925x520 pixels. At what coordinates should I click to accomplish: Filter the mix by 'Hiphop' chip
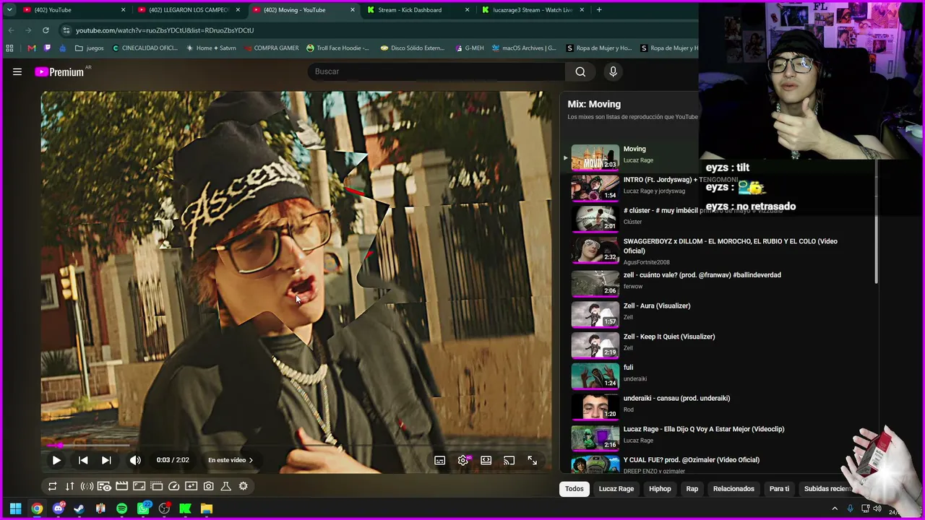(660, 489)
